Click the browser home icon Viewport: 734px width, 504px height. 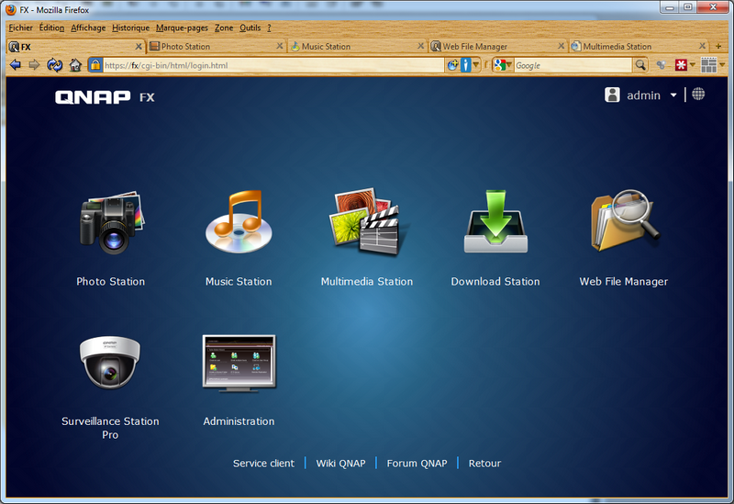click(x=75, y=64)
